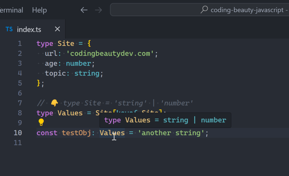Click line number 1 in gutter
The height and width of the screenshot is (176, 289).
[x=20, y=44]
